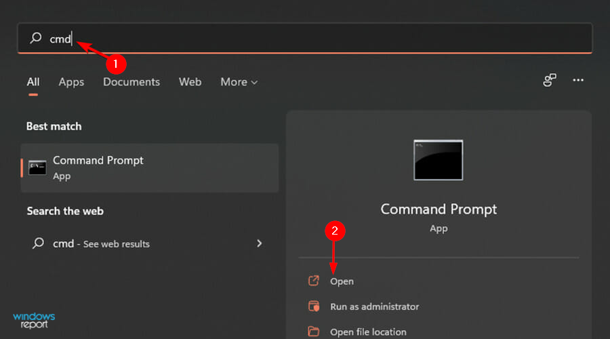Viewport: 610px width, 339px height.
Task: Click the search magnifier icon in search box
Action: point(36,39)
